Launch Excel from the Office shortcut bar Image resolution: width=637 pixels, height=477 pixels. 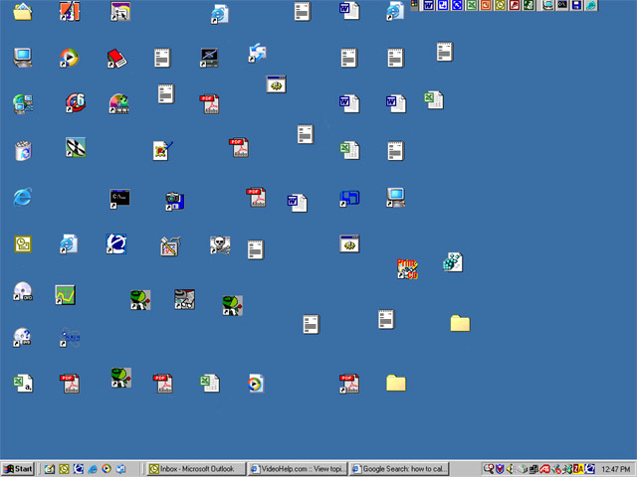pyautogui.click(x=472, y=5)
